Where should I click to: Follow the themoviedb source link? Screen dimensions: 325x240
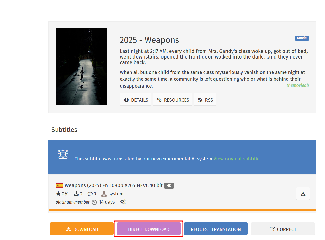click(x=298, y=85)
